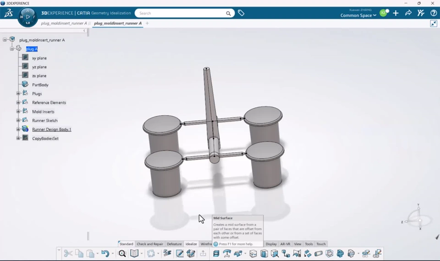The width and height of the screenshot is (440, 261).
Task: Click the tag icon next to search
Action: 241,13
